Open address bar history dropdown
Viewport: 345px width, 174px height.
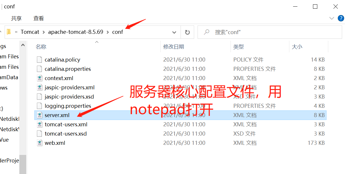tap(174, 32)
